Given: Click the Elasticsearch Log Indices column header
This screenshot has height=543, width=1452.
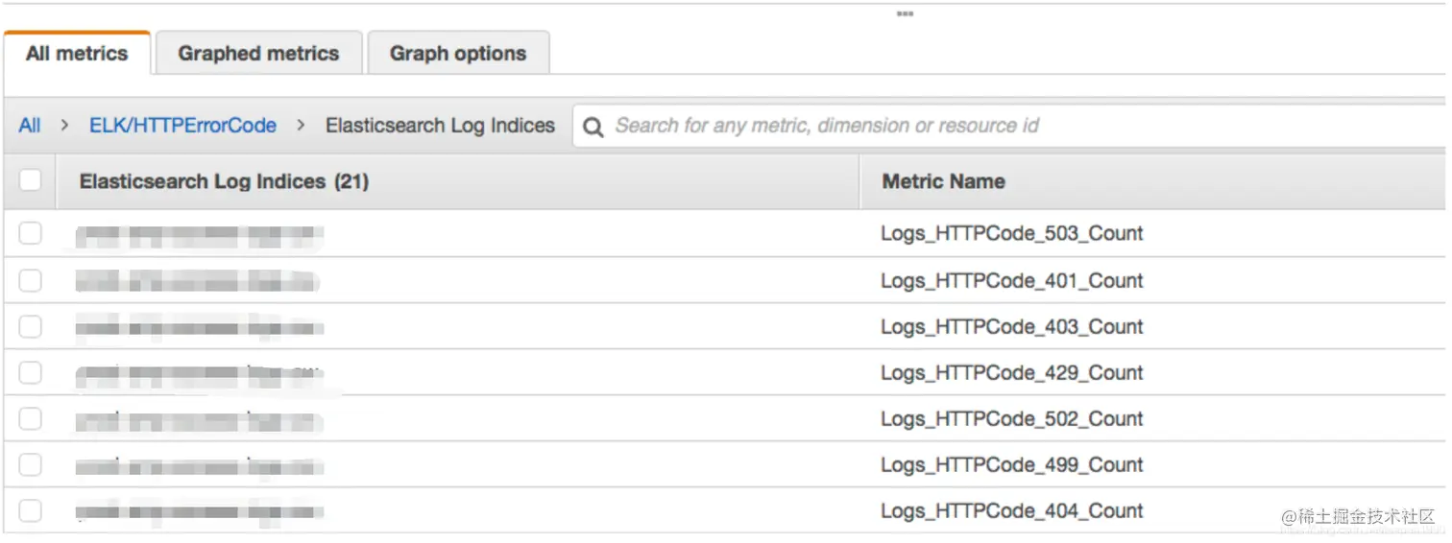Looking at the screenshot, I should (x=224, y=181).
